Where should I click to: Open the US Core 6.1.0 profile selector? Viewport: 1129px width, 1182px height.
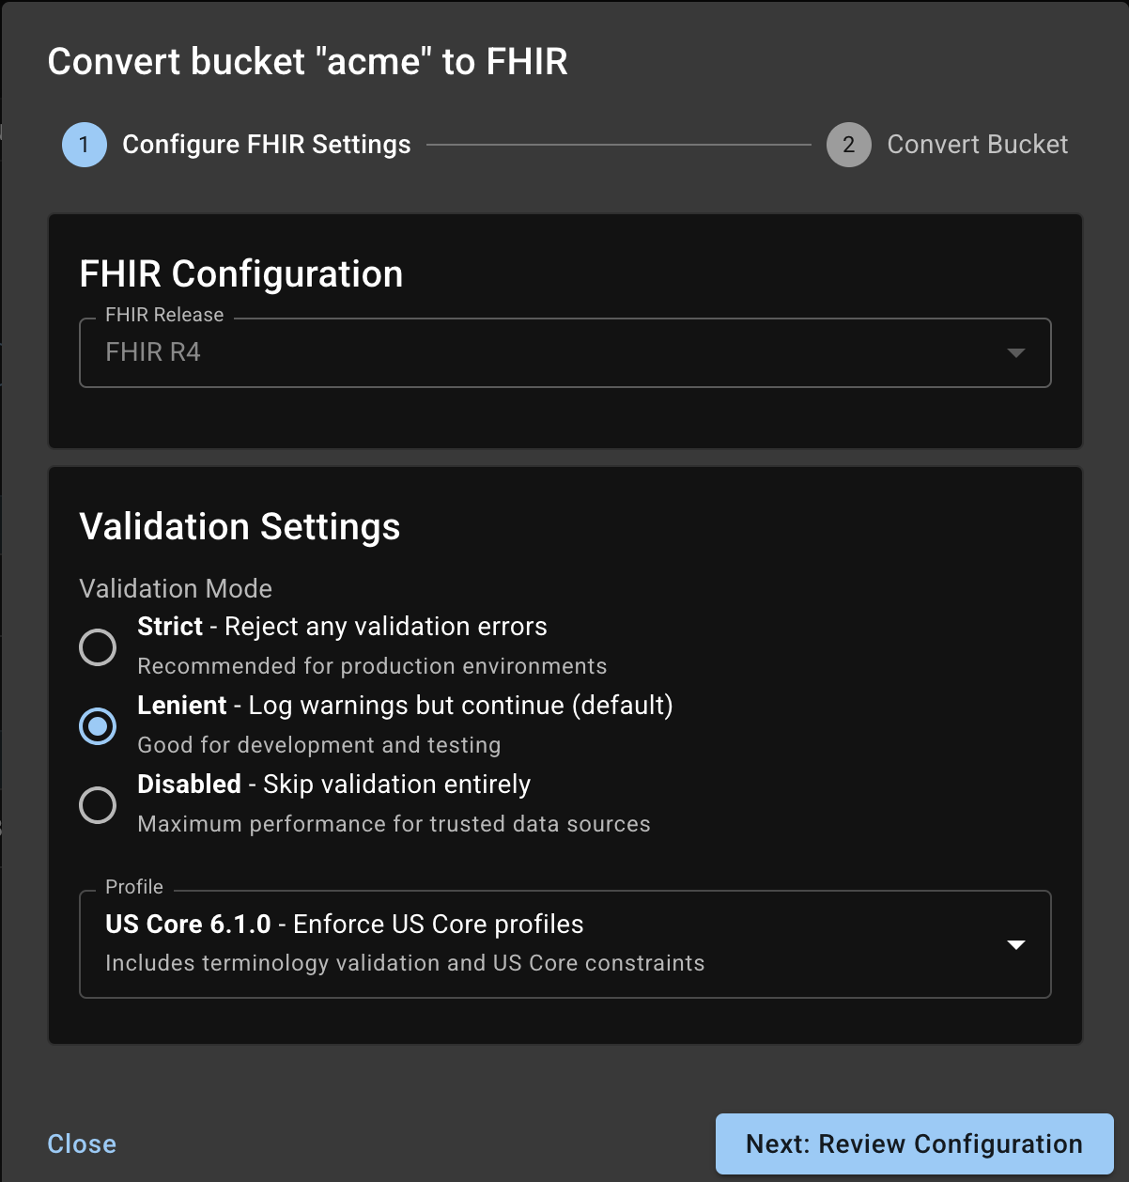[564, 944]
